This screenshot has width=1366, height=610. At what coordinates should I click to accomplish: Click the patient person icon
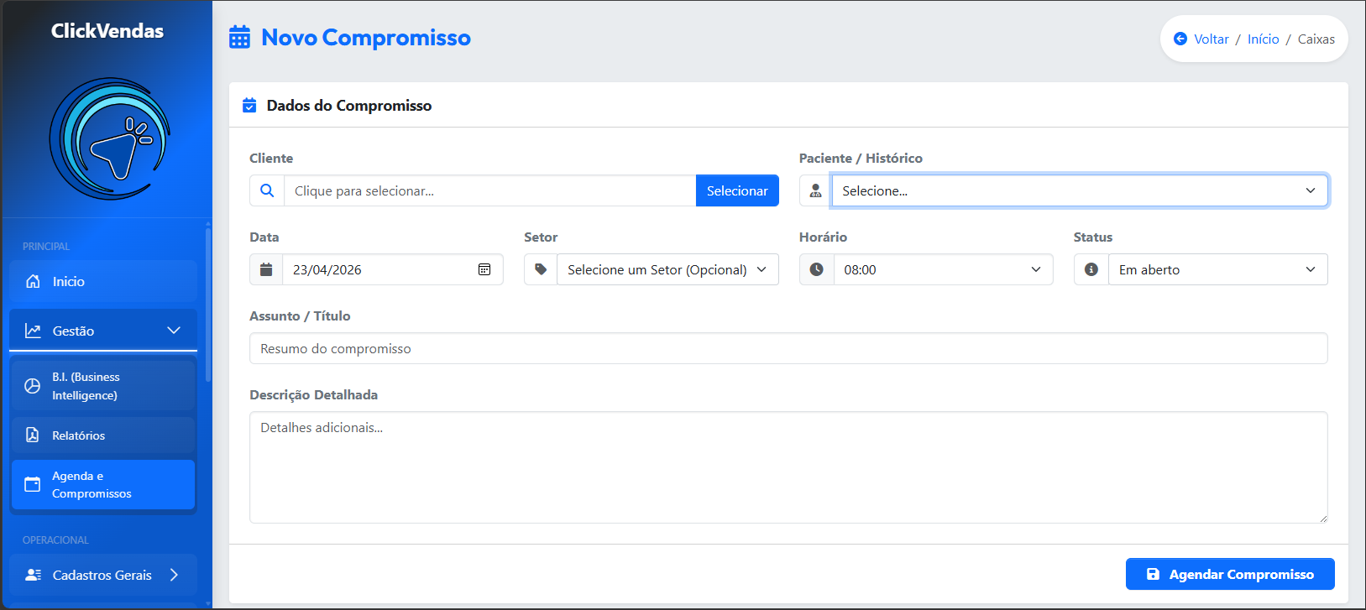[815, 190]
